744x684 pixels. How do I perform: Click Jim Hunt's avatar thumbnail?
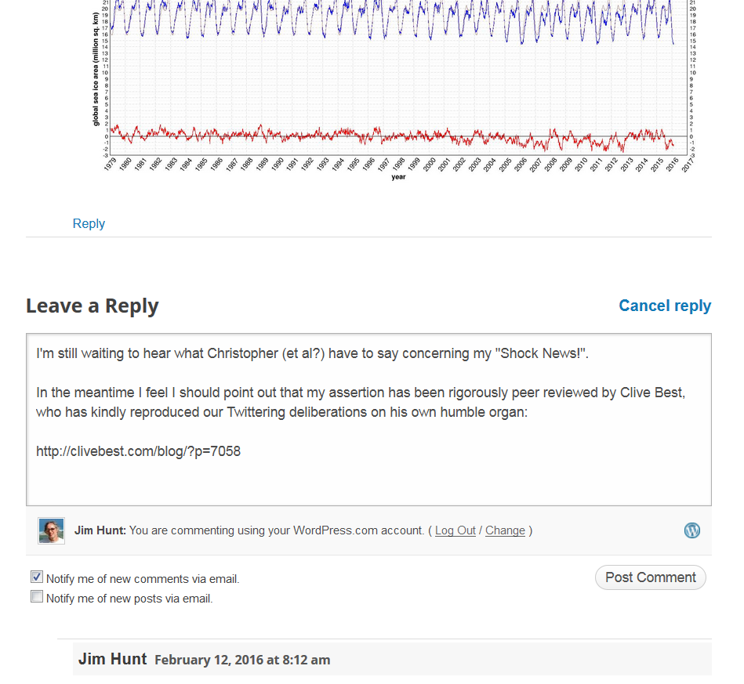pyautogui.click(x=51, y=530)
